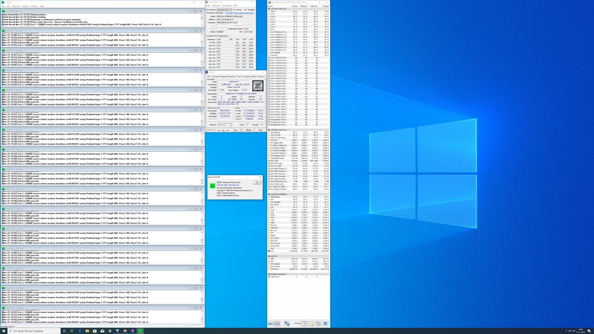This screenshot has height=334, width=594.
Task: Show hidden system tray icons chevron
Action: 566,331
